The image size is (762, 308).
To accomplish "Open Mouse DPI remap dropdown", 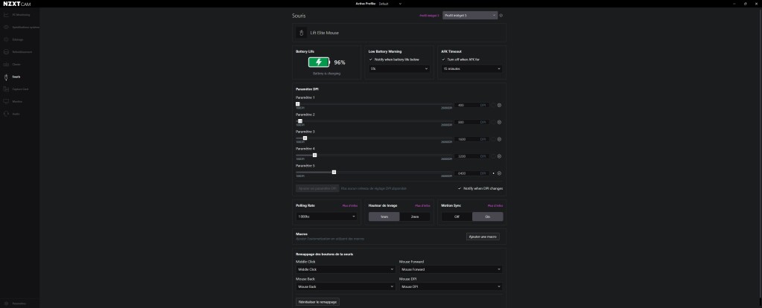I will click(451, 286).
